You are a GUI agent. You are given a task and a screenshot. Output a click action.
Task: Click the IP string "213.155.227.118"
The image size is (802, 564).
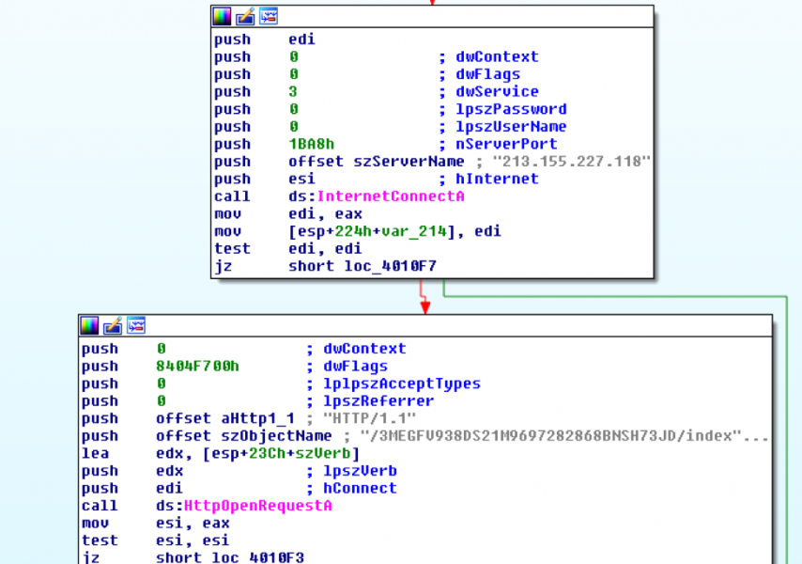[x=571, y=162]
